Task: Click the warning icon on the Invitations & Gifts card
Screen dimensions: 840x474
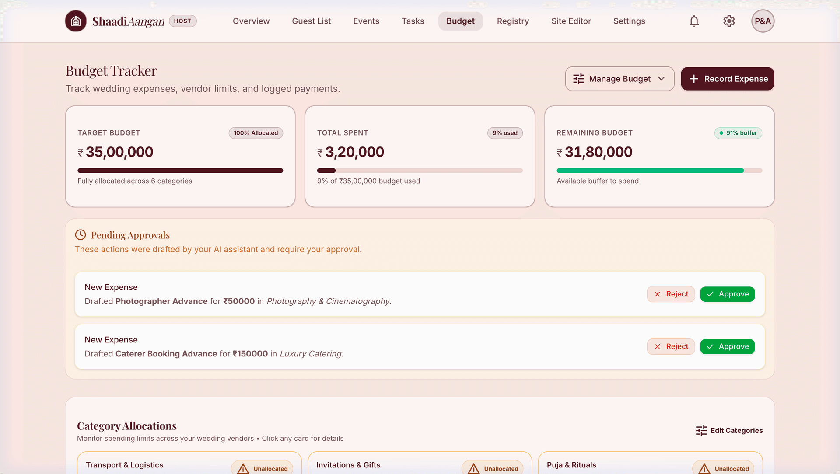Action: (x=473, y=469)
